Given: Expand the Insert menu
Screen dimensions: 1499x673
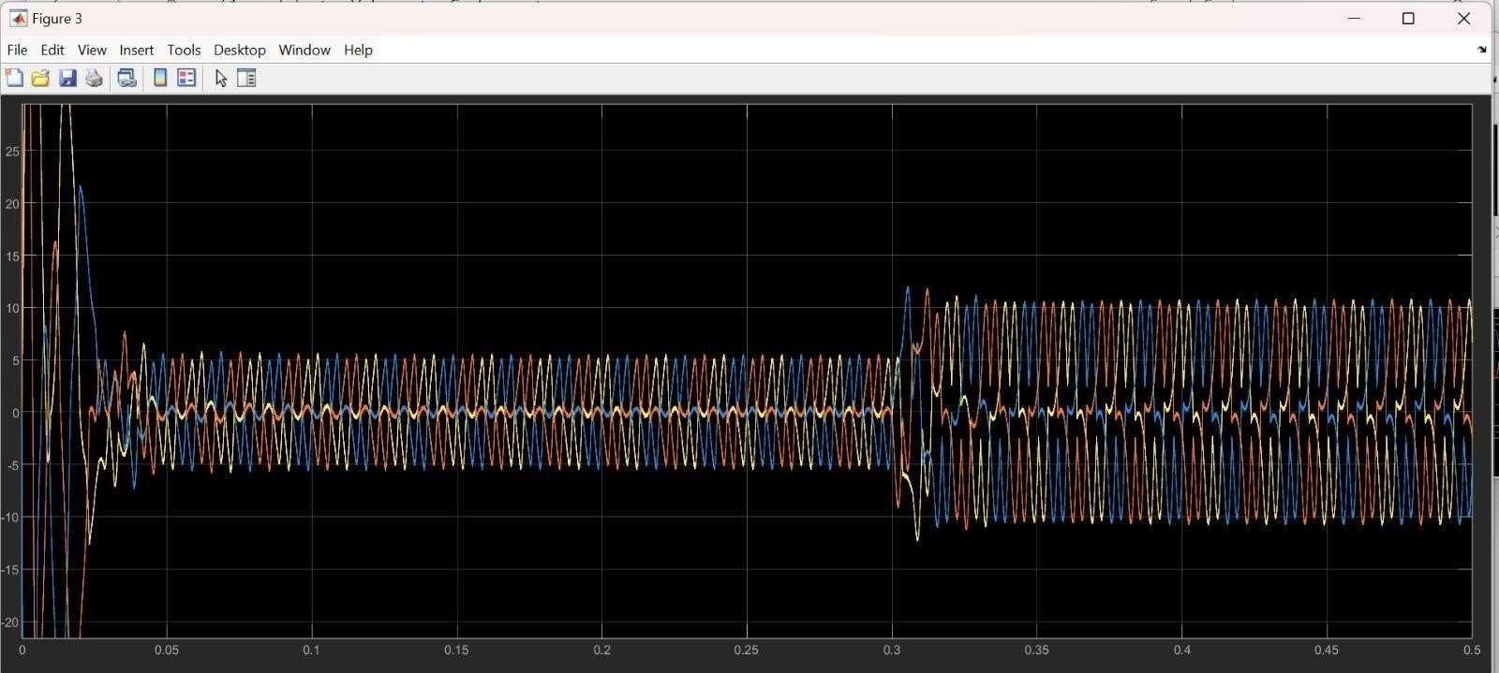Looking at the screenshot, I should (x=136, y=50).
